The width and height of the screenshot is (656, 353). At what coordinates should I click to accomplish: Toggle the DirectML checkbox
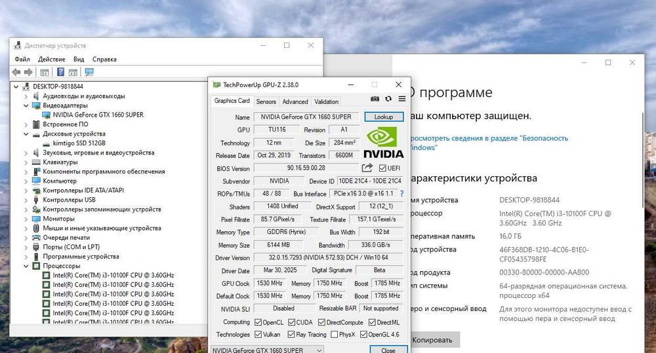[x=372, y=322]
